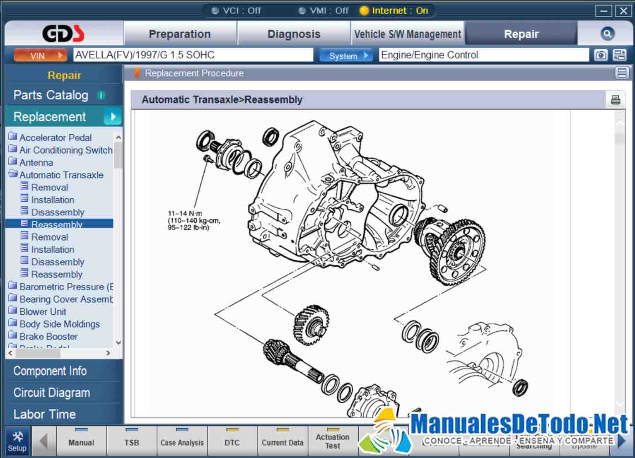Toggle the VMI status indicator
The image size is (635, 458).
tap(302, 11)
